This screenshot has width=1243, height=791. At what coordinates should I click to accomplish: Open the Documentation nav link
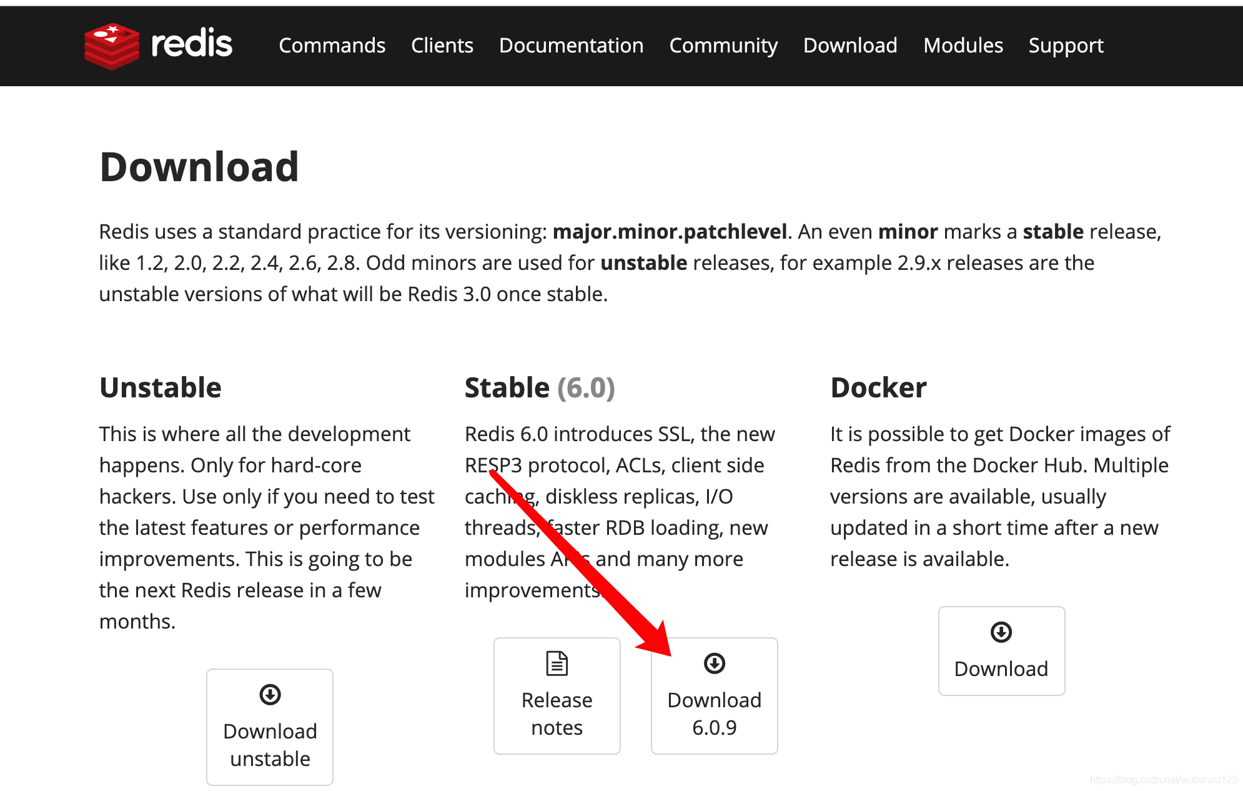tap(571, 45)
